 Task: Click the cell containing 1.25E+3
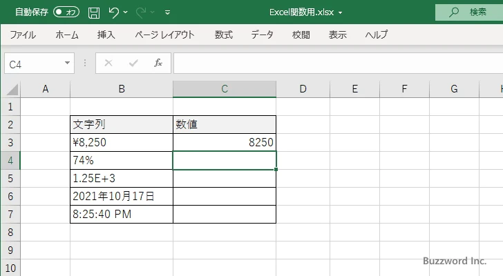(122, 178)
